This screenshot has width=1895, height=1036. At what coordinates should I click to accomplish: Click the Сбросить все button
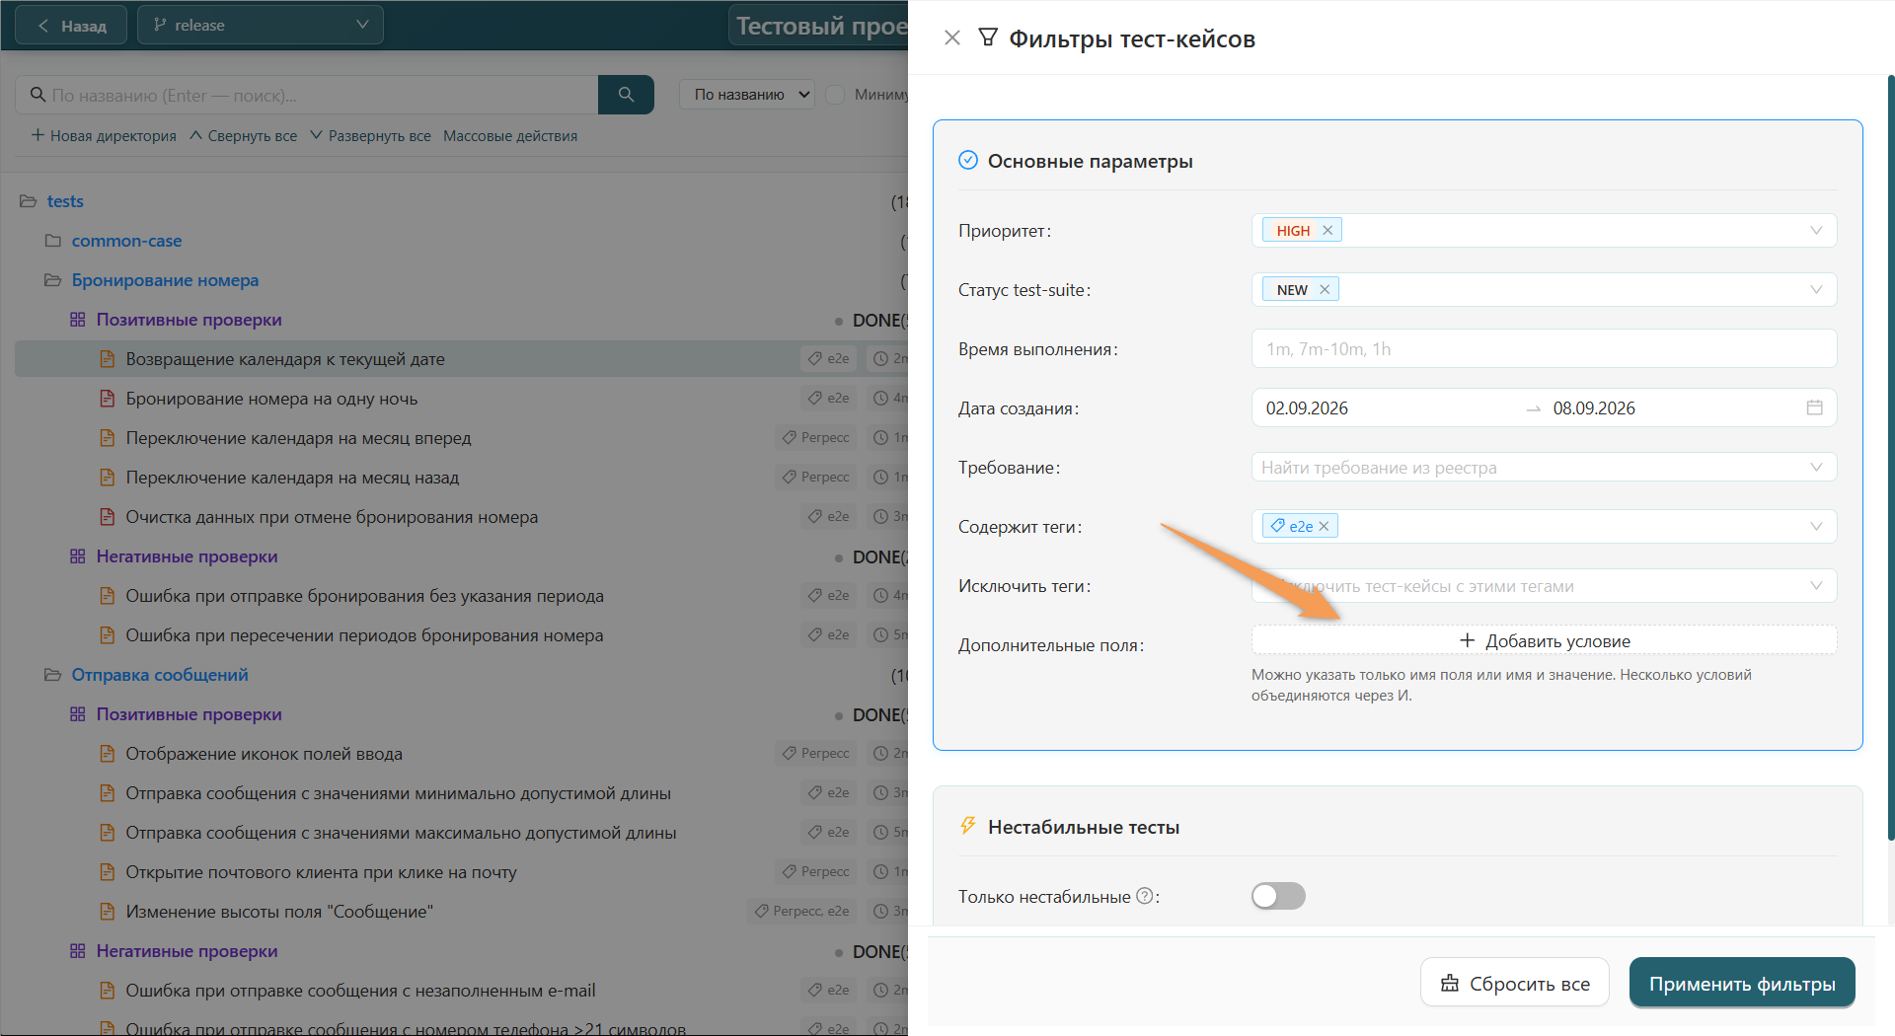point(1515,984)
